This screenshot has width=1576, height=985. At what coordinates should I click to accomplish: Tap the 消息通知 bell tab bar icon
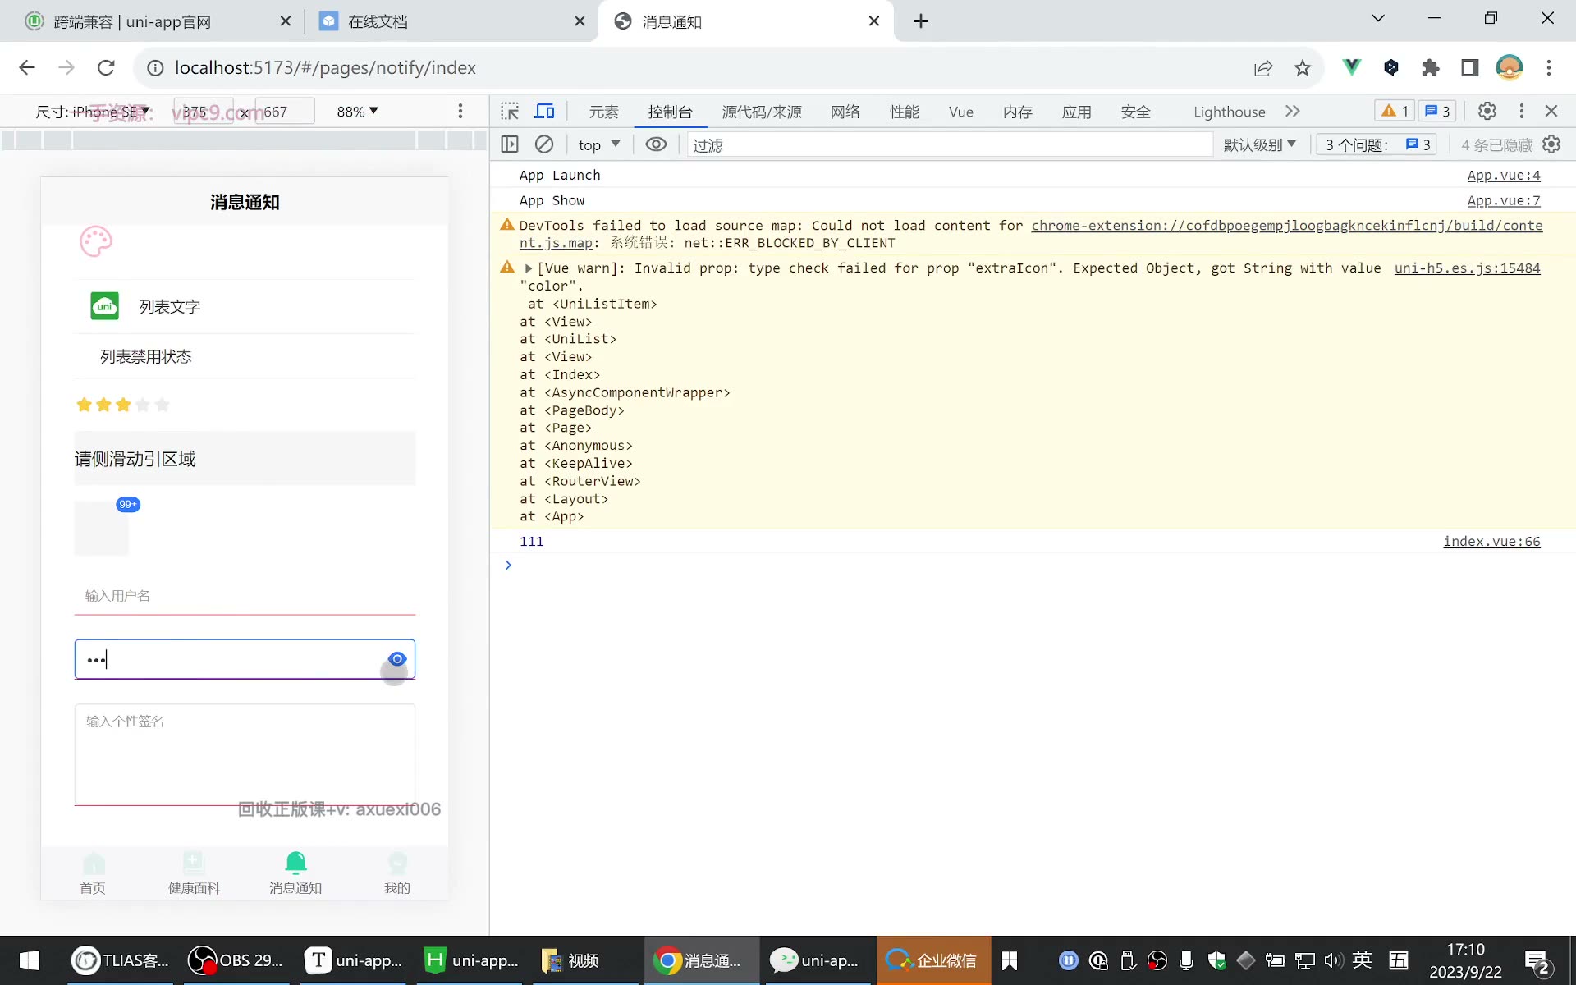click(295, 862)
